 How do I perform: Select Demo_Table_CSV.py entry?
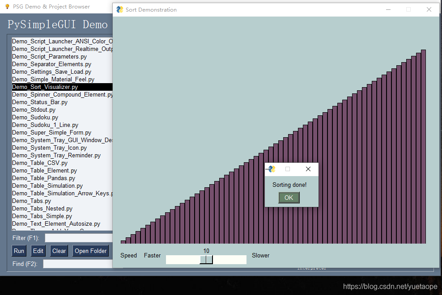point(62,163)
